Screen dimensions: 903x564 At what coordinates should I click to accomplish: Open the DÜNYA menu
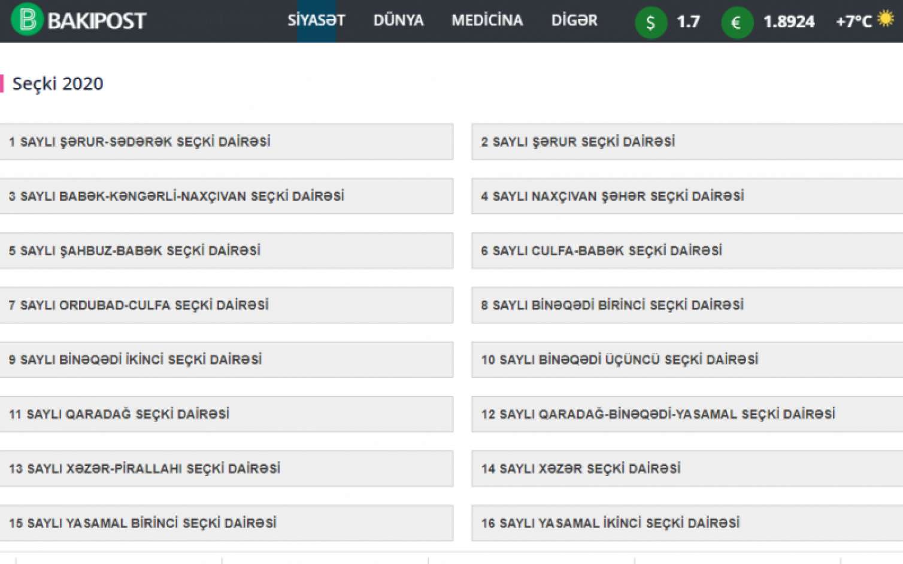click(x=398, y=20)
